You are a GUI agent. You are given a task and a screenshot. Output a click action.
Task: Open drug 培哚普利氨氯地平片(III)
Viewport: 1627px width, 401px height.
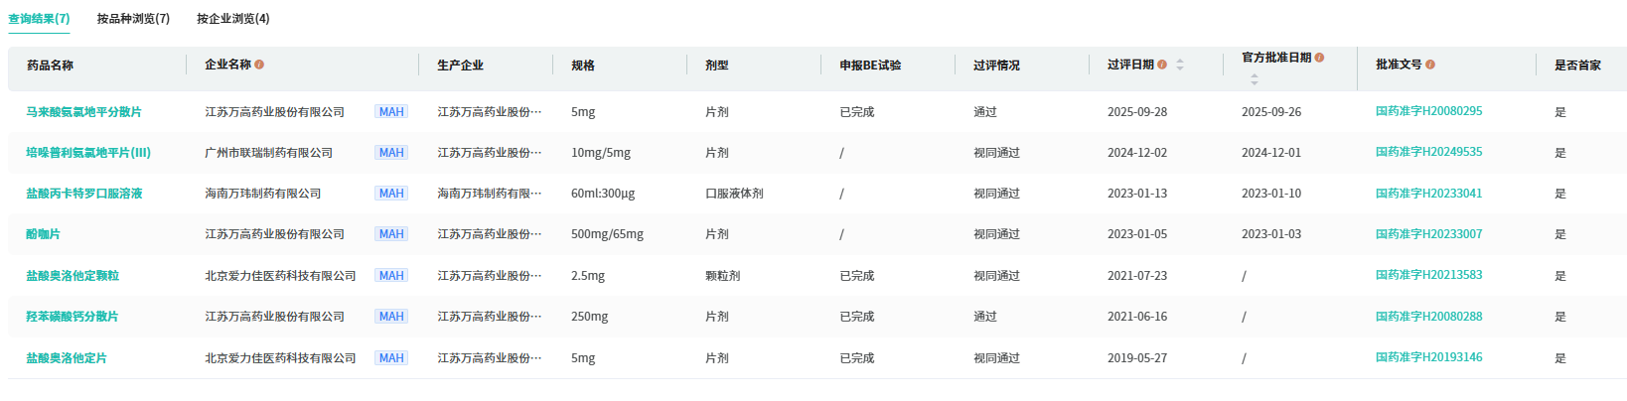88,153
